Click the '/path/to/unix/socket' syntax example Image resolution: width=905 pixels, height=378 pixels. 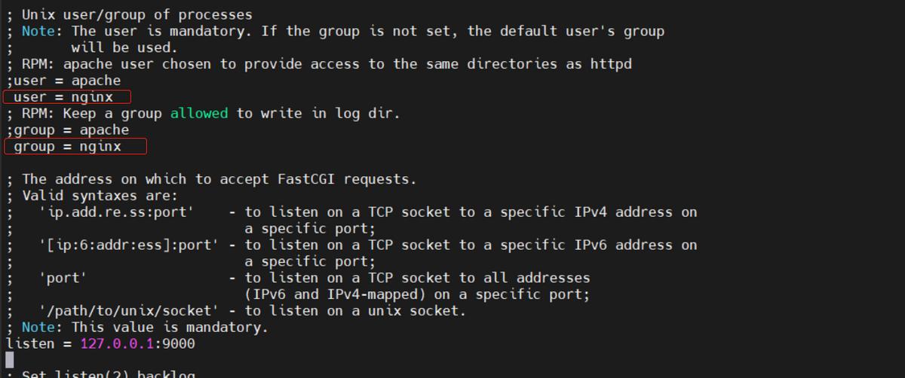click(129, 311)
